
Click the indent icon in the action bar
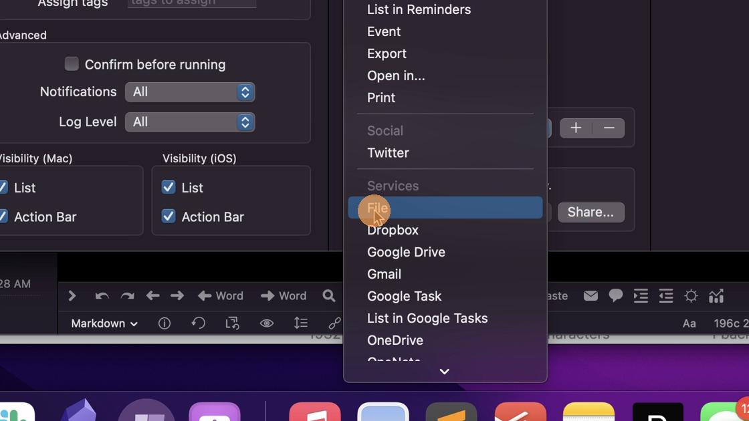coord(641,296)
